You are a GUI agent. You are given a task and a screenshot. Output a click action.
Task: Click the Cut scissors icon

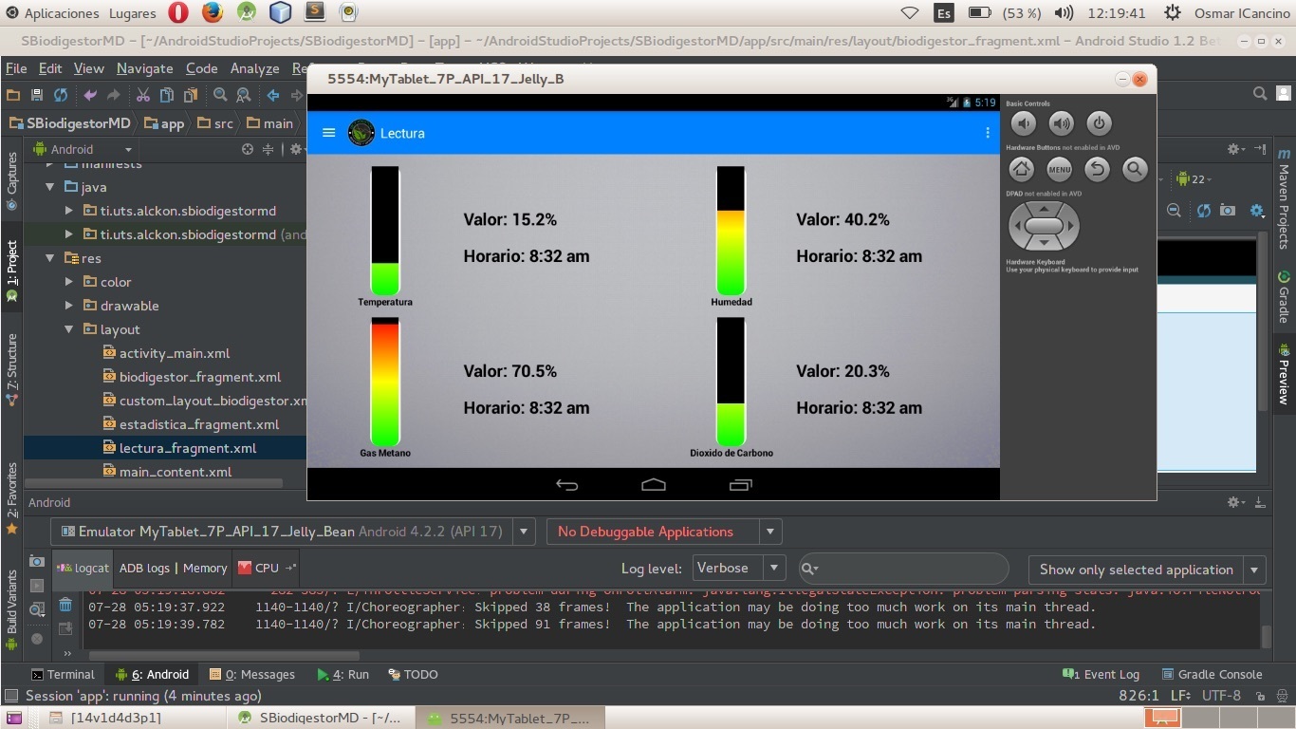coord(143,95)
